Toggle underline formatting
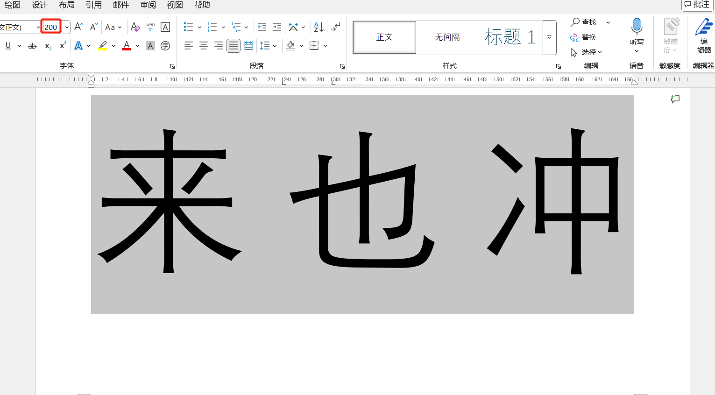Screen dimensions: 715x395 tap(8, 46)
